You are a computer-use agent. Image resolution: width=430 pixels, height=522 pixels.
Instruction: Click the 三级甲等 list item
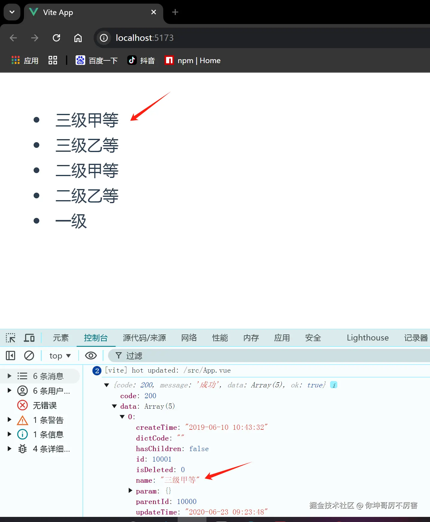point(87,120)
